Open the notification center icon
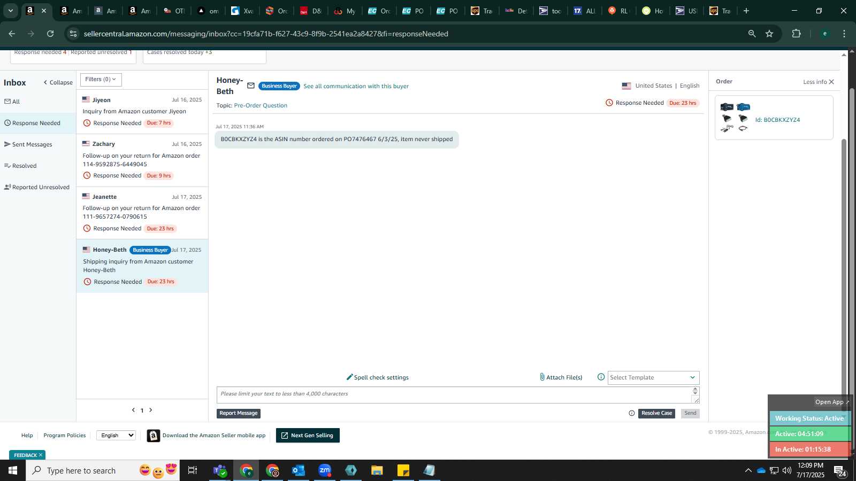The width and height of the screenshot is (856, 481). (840, 471)
